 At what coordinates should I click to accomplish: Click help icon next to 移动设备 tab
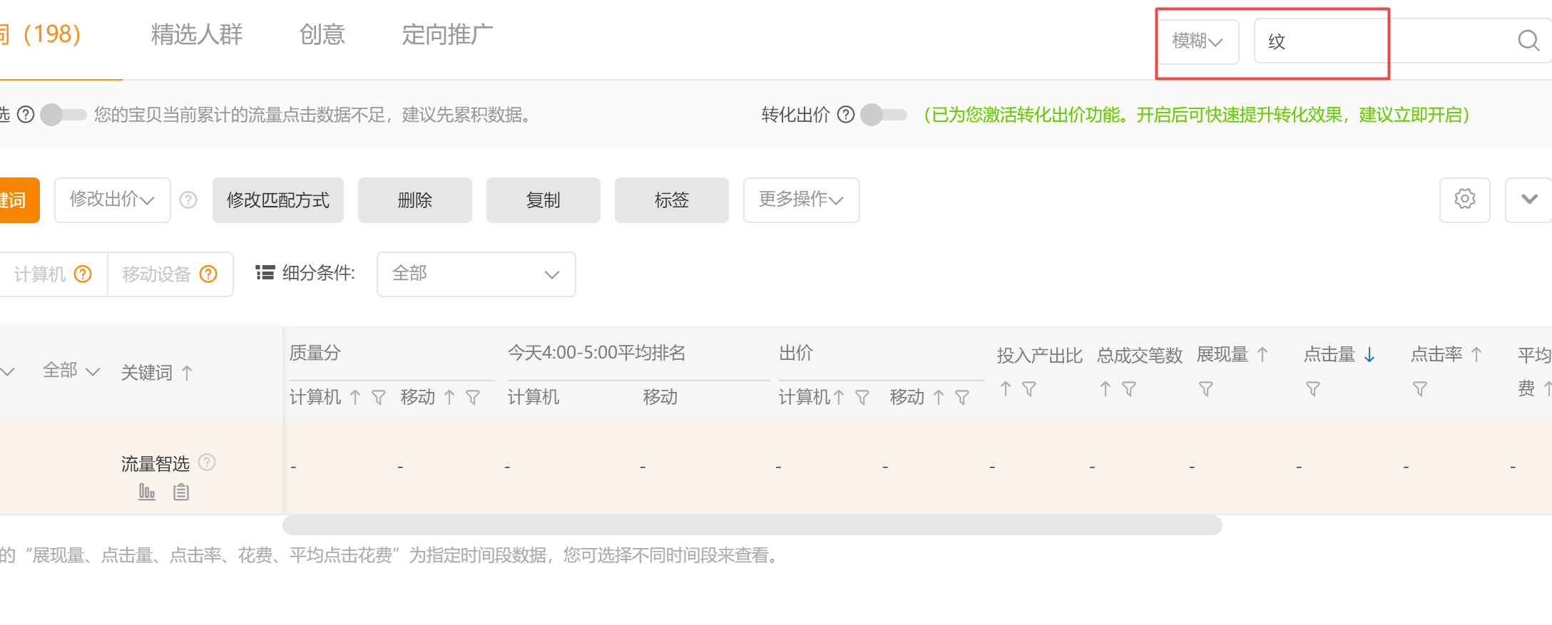point(208,274)
